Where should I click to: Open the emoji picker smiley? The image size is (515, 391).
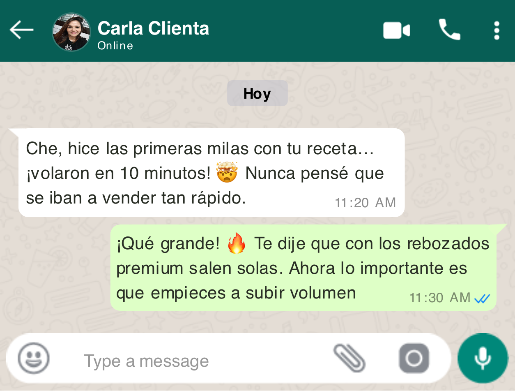point(34,358)
